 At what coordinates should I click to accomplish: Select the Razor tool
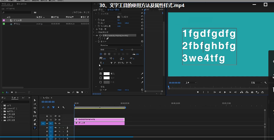tap(35, 112)
